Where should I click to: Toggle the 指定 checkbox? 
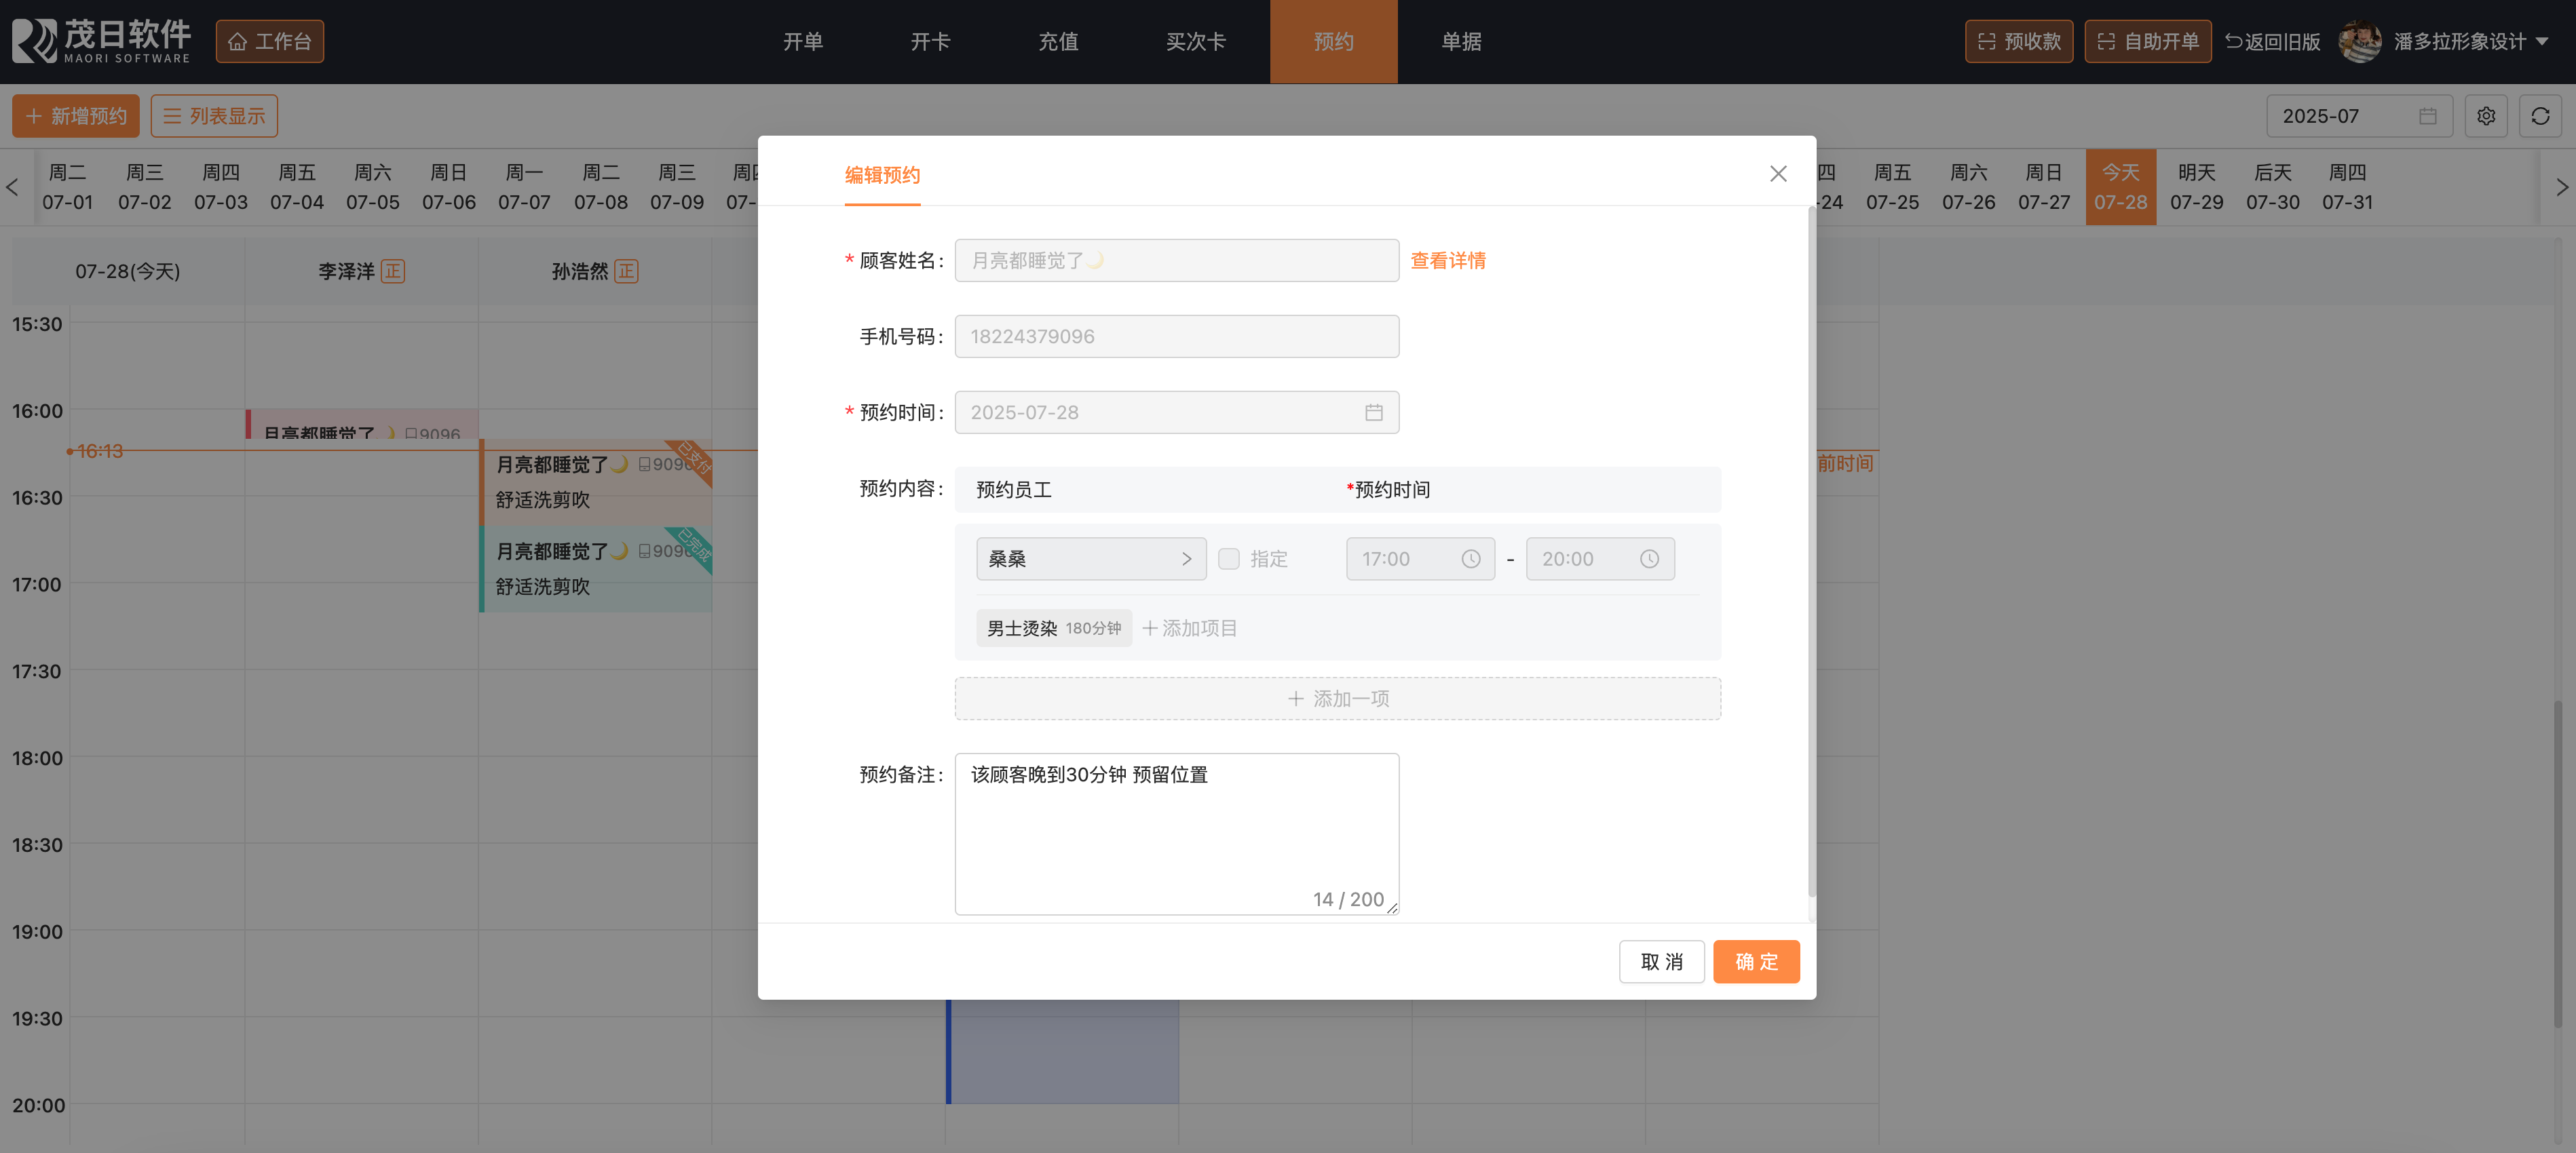[x=1229, y=558]
